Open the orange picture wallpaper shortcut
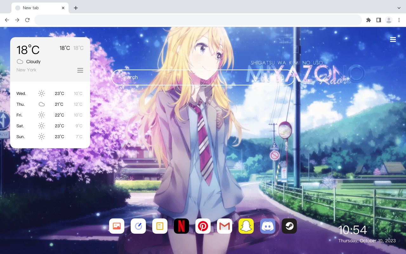The width and height of the screenshot is (406, 254). (x=117, y=226)
